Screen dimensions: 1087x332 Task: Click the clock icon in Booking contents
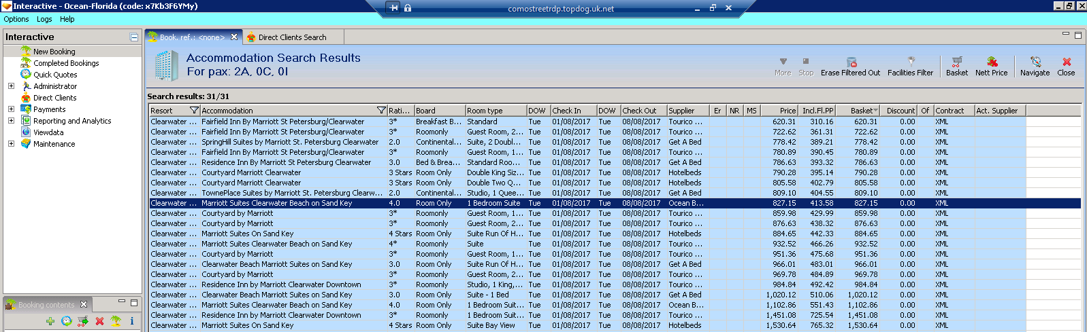click(67, 321)
